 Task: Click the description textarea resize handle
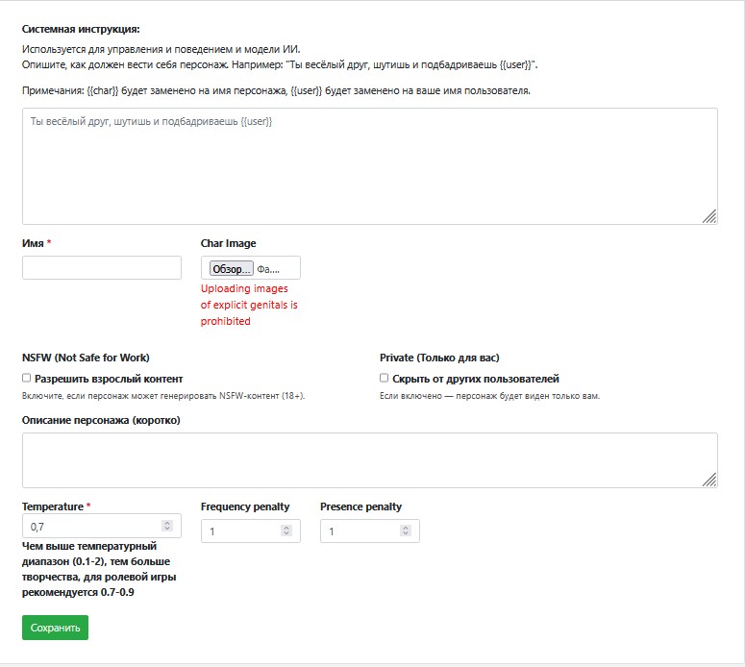tap(709, 480)
